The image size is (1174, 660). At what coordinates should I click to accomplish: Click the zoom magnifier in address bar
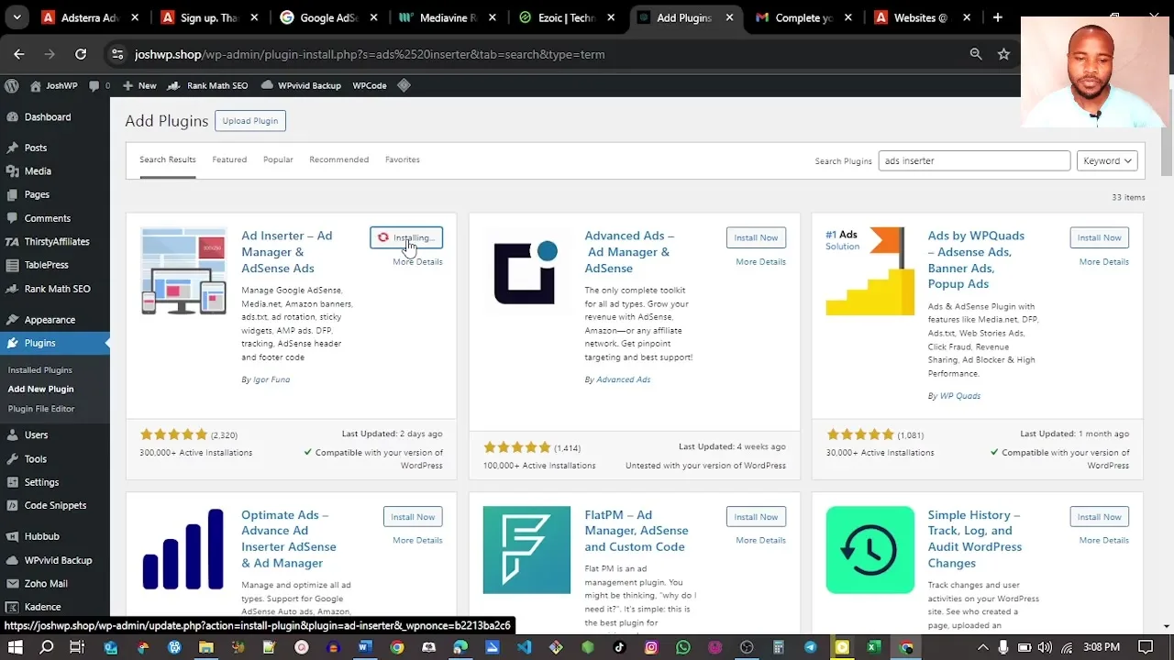point(976,54)
